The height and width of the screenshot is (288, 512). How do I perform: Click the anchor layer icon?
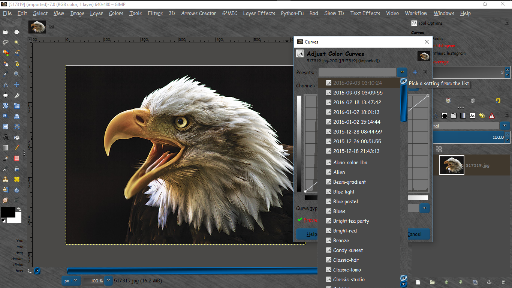489,282
